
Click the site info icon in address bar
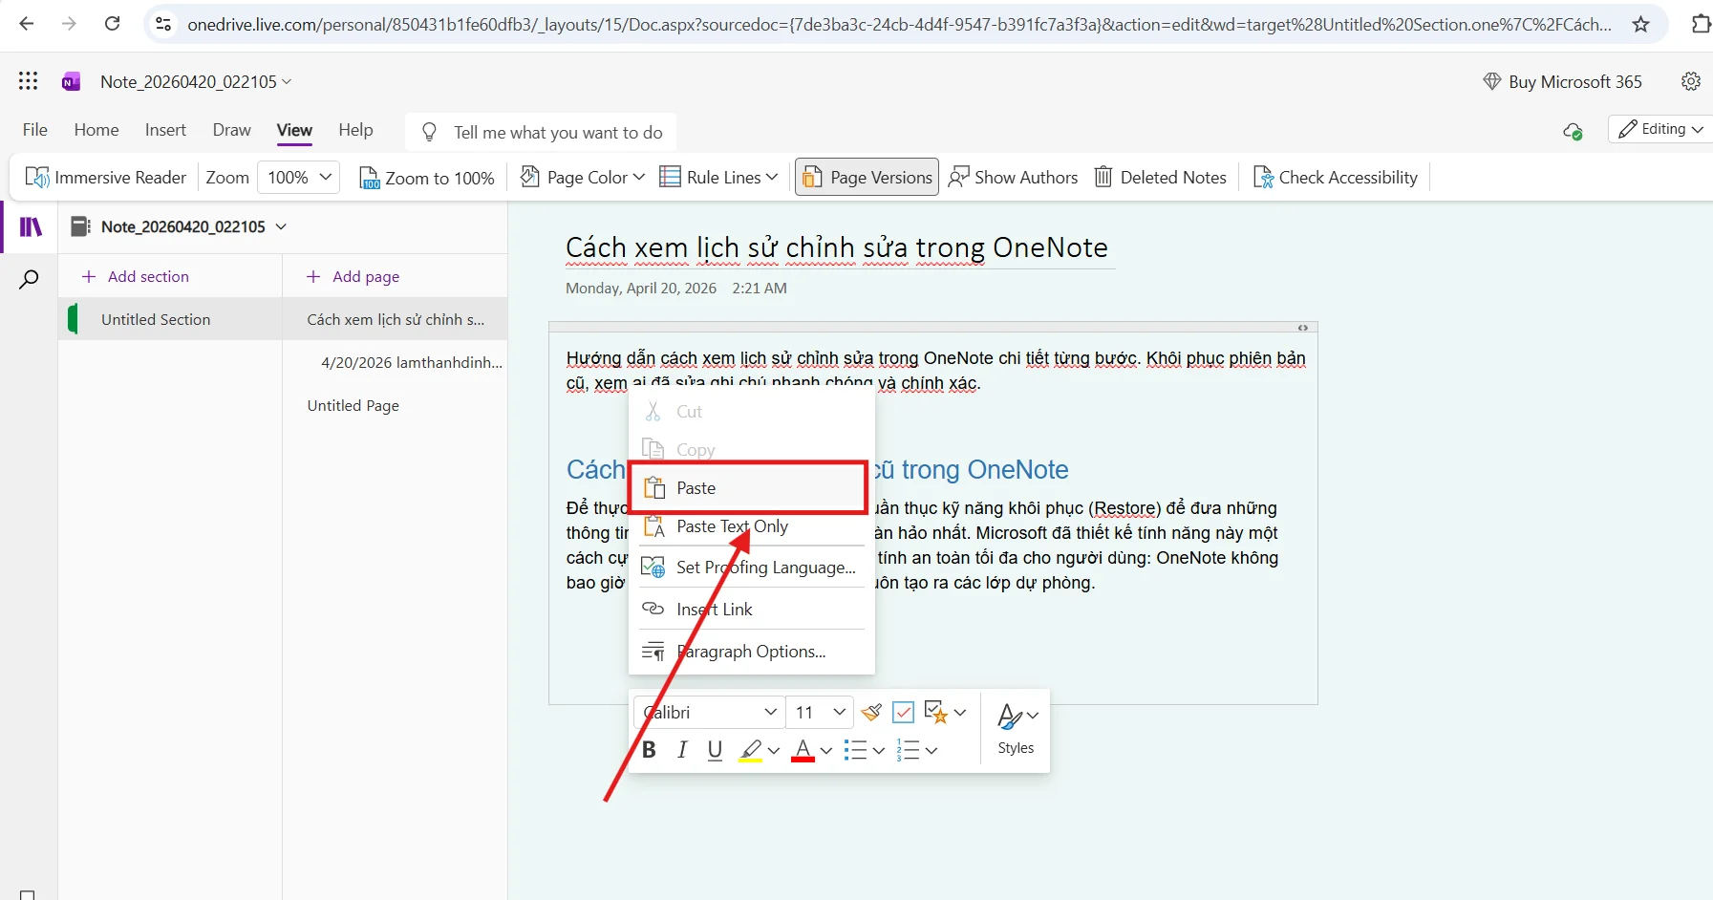(x=163, y=24)
